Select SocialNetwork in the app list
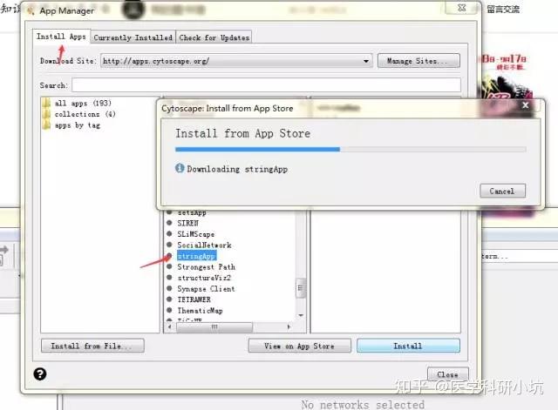Viewport: 558px width, 410px height. pyautogui.click(x=204, y=245)
